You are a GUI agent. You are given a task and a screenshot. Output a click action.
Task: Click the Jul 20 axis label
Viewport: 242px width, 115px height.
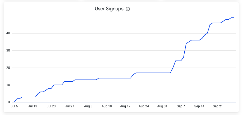click(51, 106)
